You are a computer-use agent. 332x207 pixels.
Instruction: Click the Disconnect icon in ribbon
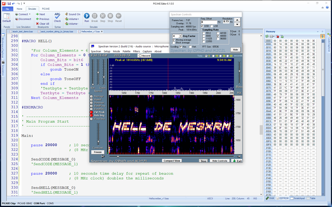[17, 19]
